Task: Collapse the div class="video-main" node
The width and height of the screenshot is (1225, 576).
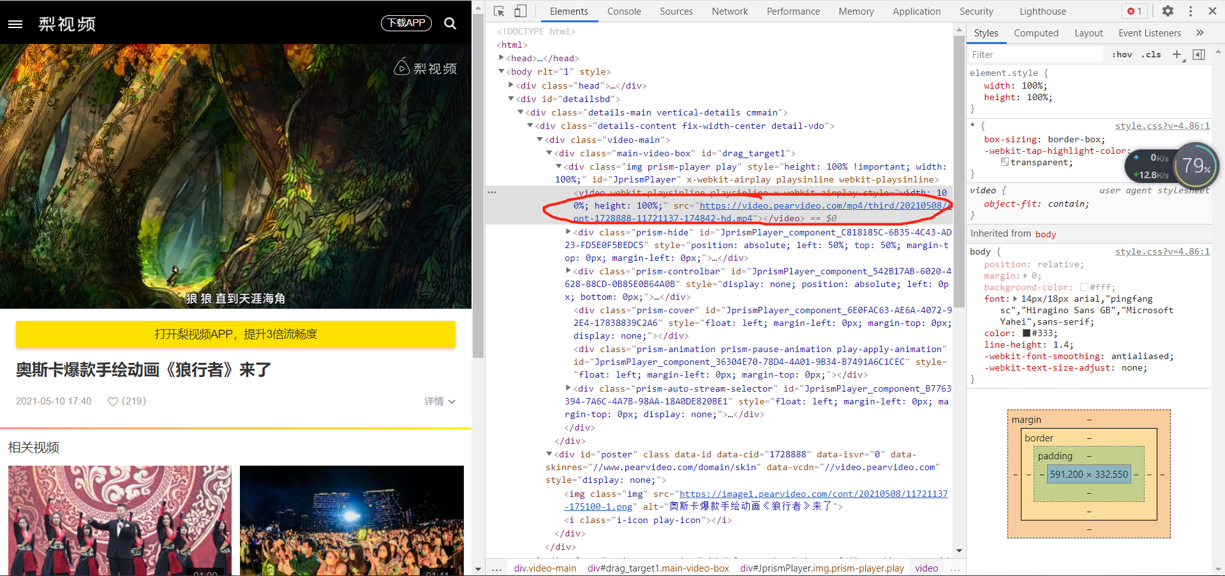Action: [x=540, y=140]
